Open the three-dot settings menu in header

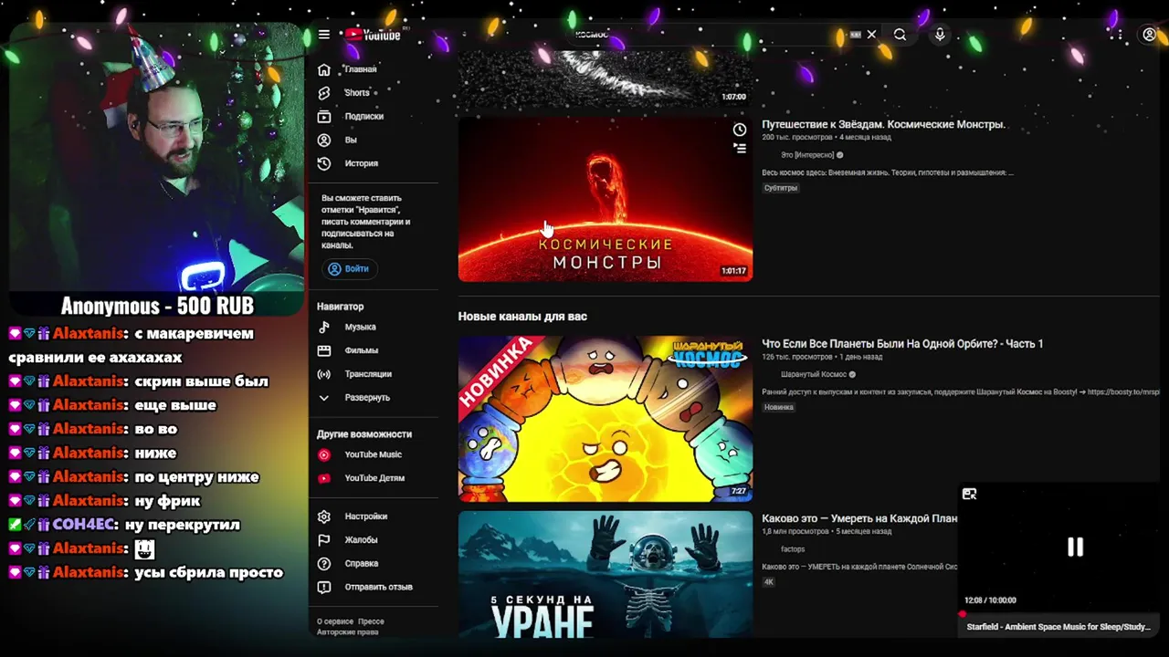coord(1120,35)
